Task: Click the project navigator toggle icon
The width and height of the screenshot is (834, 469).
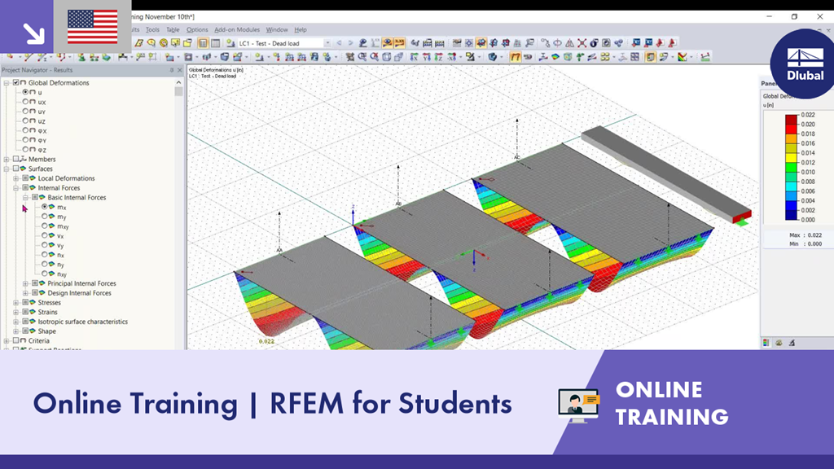Action: 203,43
